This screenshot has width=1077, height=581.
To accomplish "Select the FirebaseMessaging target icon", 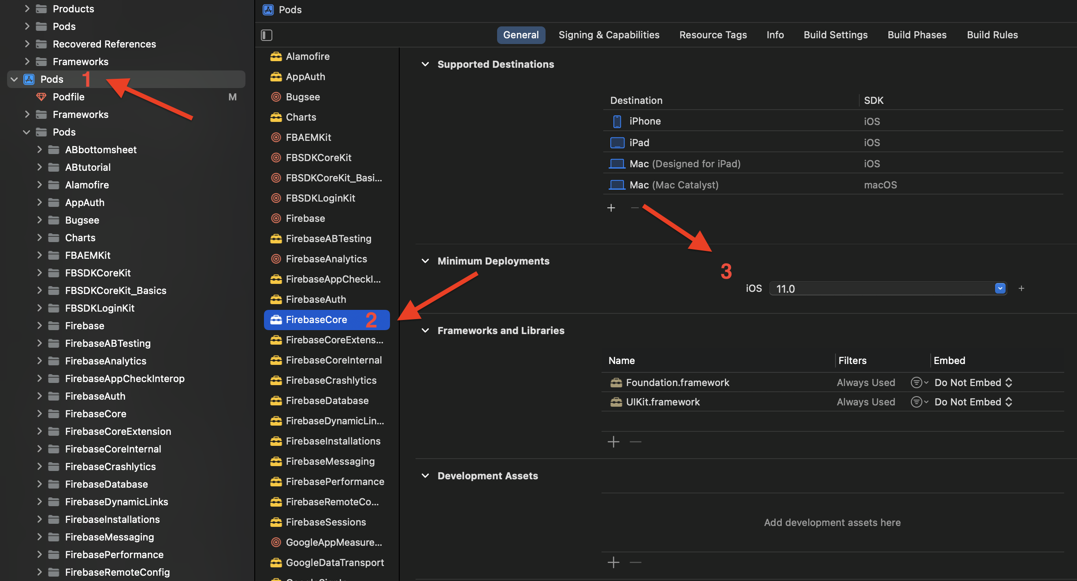I will click(x=276, y=461).
